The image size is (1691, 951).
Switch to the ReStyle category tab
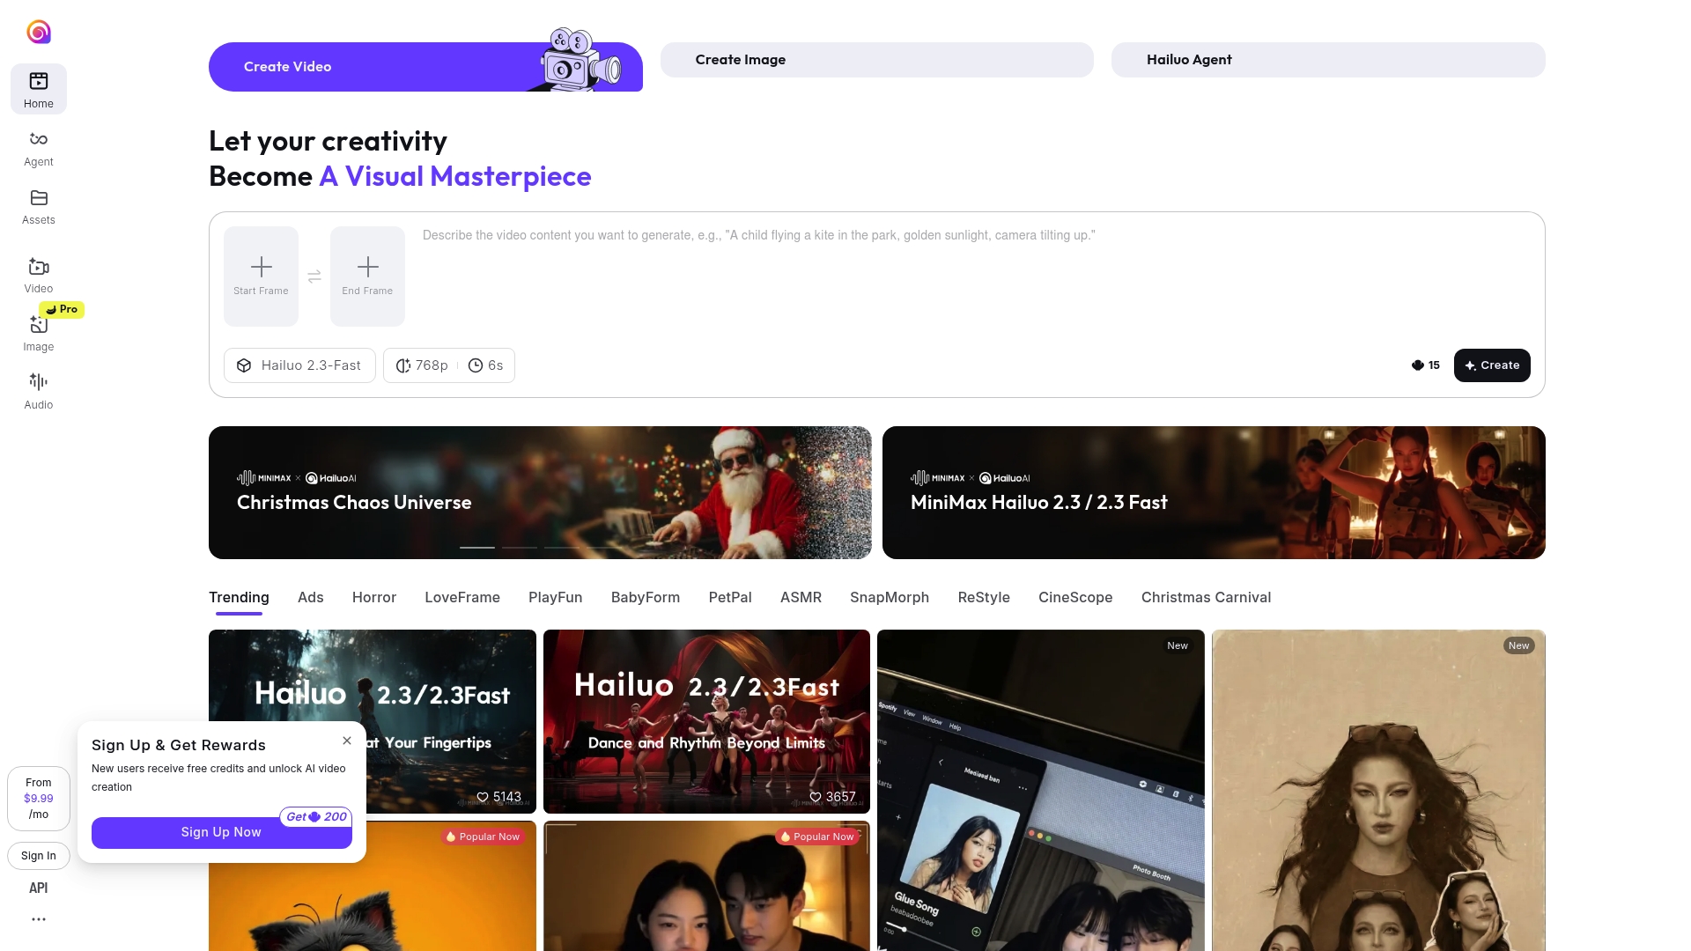point(984,597)
